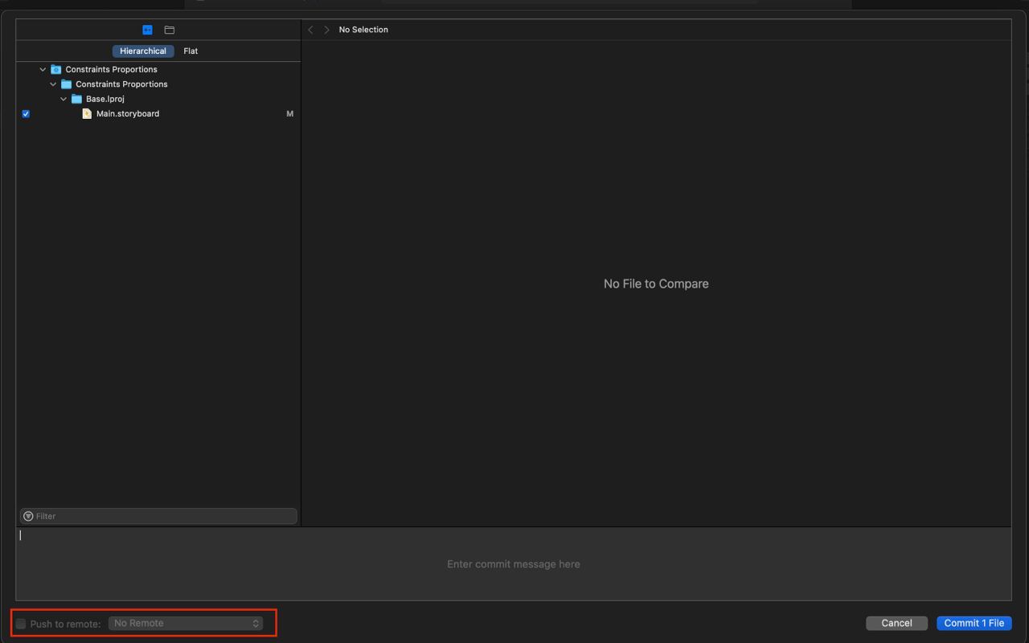
Task: Go back with the left chevron
Action: [x=311, y=30]
